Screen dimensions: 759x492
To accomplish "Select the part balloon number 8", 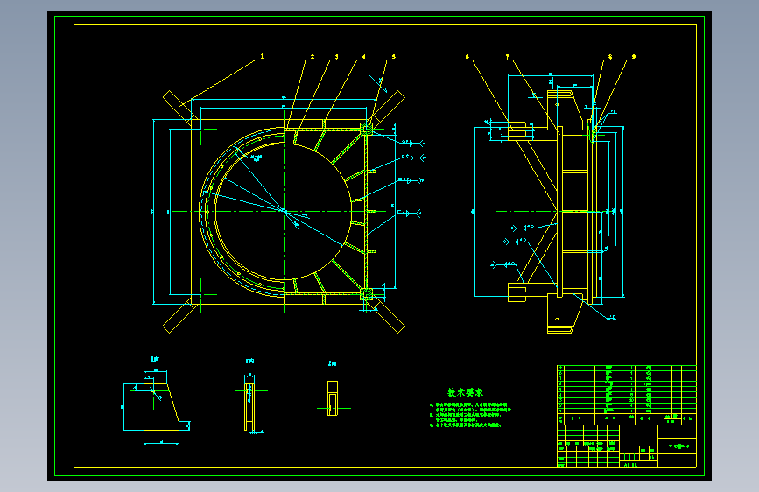I will 610,57.
